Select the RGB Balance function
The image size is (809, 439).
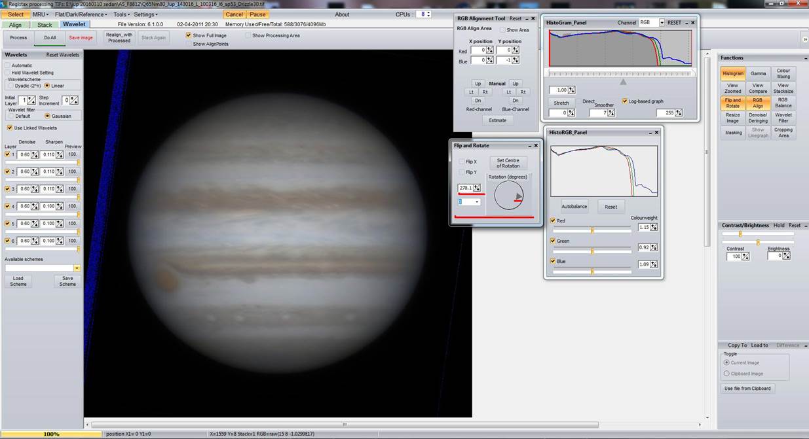[783, 102]
